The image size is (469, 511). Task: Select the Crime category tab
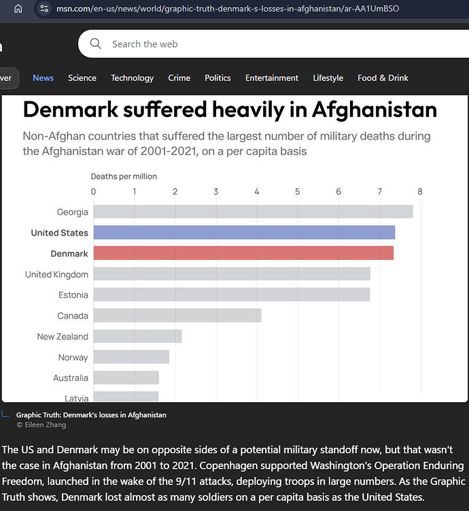pyautogui.click(x=179, y=78)
